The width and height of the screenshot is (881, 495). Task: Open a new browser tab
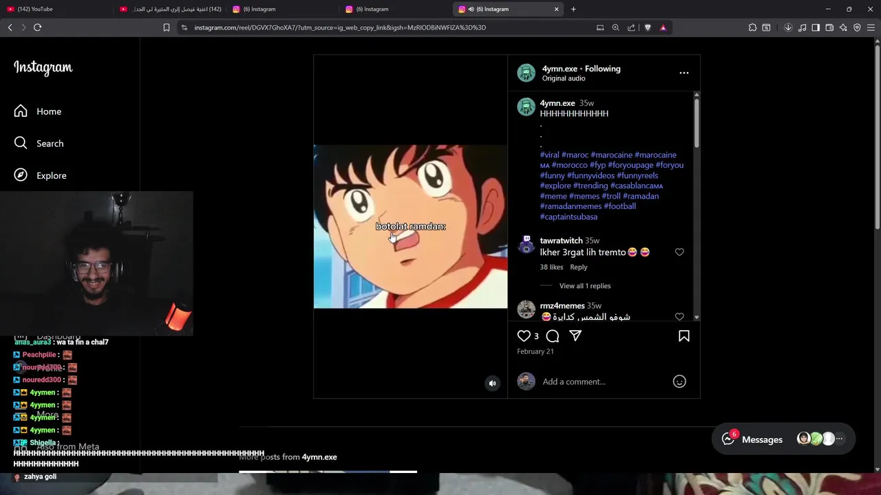pyautogui.click(x=573, y=9)
